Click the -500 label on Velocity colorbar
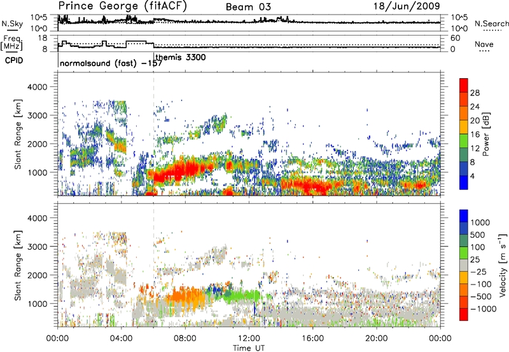The image size is (509, 352). pyautogui.click(x=481, y=297)
